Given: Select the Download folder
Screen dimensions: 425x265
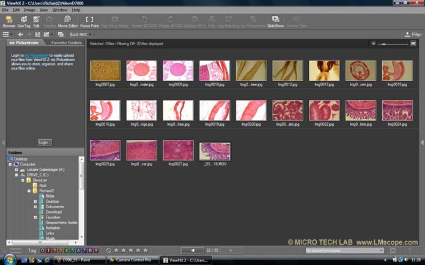Looking at the screenshot, I should coord(53,212).
